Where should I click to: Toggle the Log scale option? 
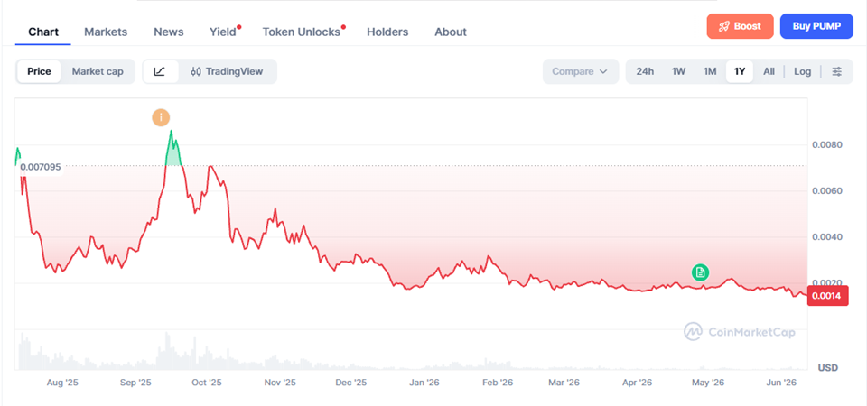pyautogui.click(x=802, y=71)
